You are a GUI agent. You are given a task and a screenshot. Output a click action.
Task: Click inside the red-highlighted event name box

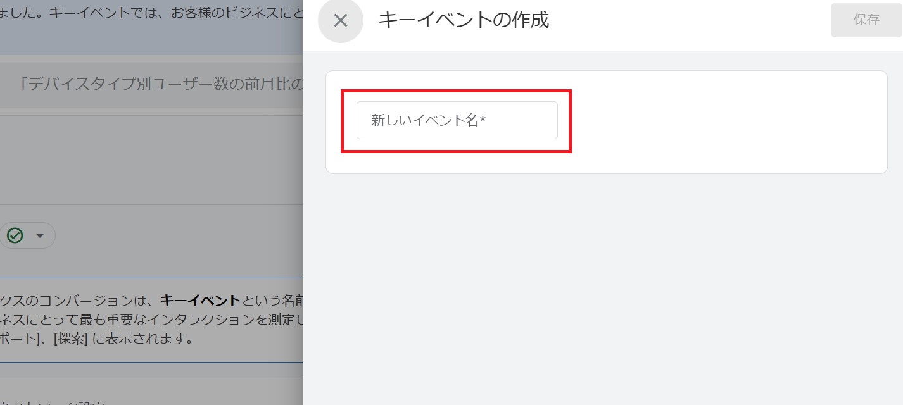457,120
